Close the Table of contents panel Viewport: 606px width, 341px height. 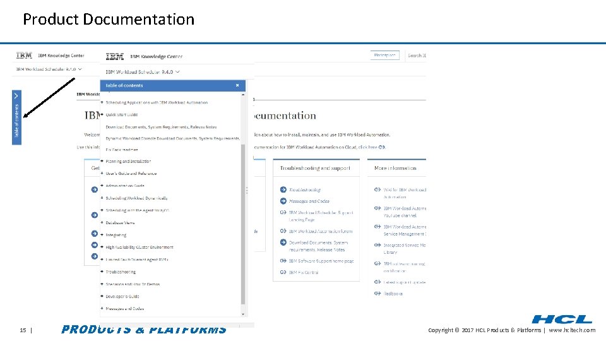(237, 85)
